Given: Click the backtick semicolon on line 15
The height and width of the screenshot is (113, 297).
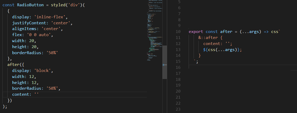Looking at the screenshot, I should coord(196,61).
